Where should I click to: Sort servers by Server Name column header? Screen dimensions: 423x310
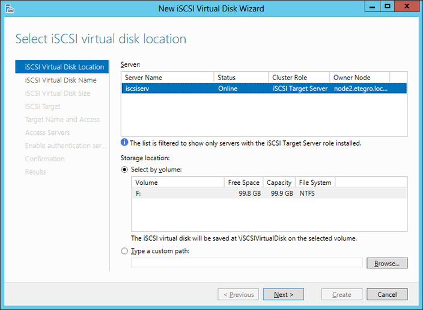click(168, 78)
